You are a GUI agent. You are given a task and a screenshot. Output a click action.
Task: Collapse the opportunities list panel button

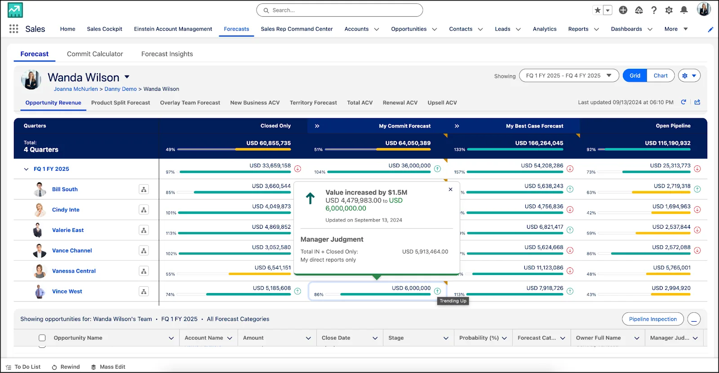click(694, 319)
